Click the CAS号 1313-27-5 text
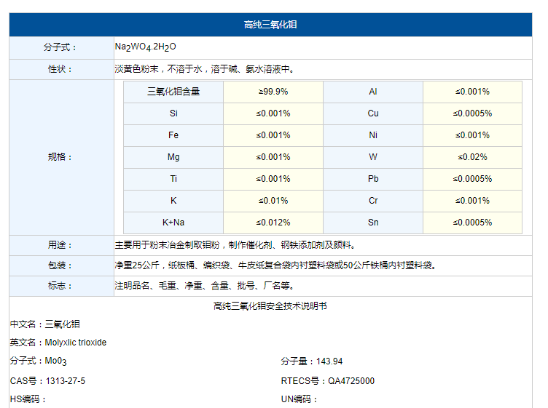Viewport: 548px width, 408px height. [x=47, y=381]
